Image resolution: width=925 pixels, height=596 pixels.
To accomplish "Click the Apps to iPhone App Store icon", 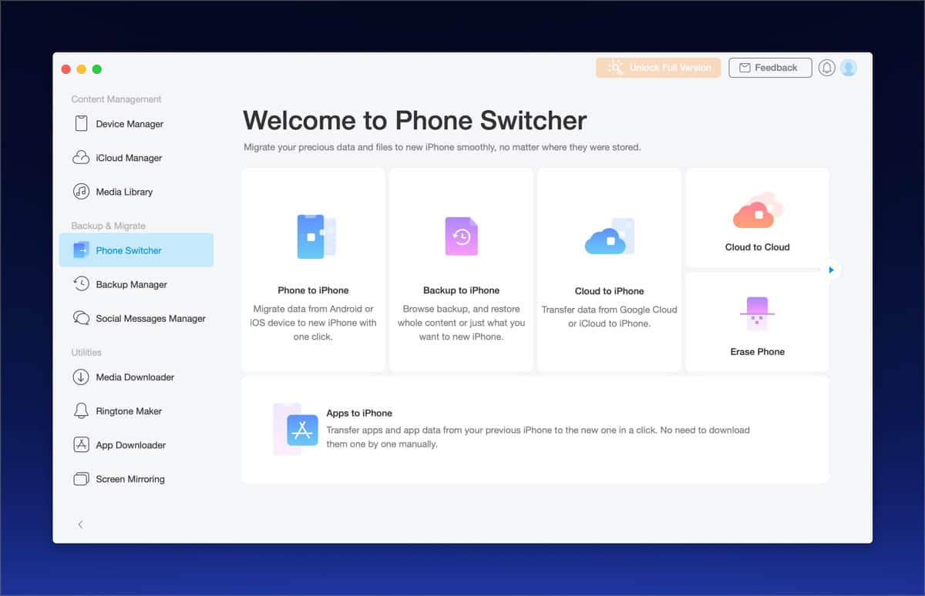I will click(x=296, y=430).
